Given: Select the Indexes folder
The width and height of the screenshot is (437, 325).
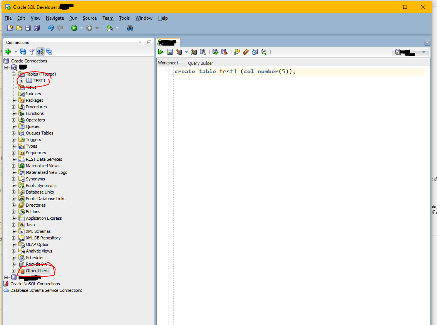Looking at the screenshot, I should [x=33, y=94].
